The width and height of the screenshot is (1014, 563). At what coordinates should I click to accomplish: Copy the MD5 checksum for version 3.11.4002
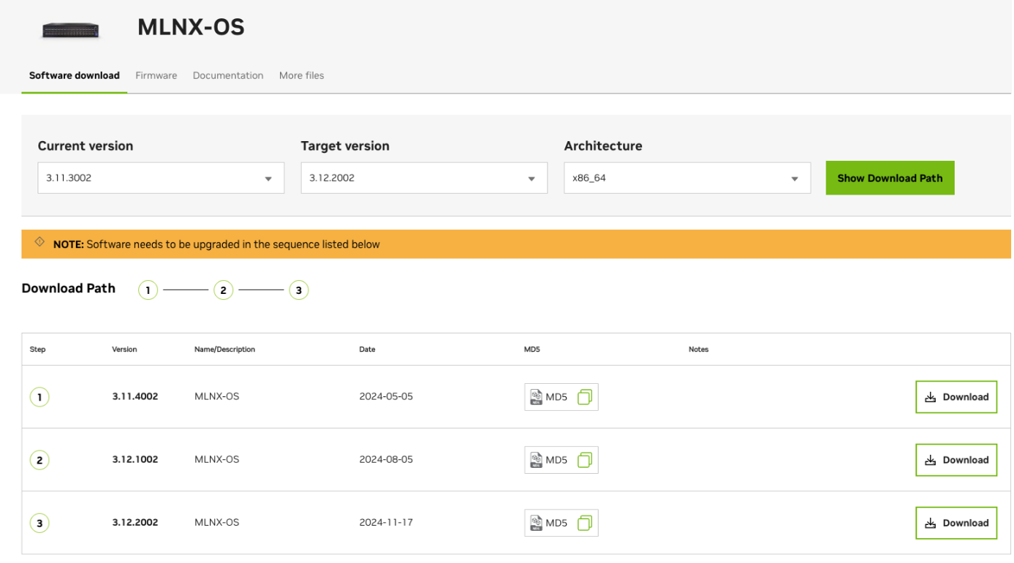(584, 397)
